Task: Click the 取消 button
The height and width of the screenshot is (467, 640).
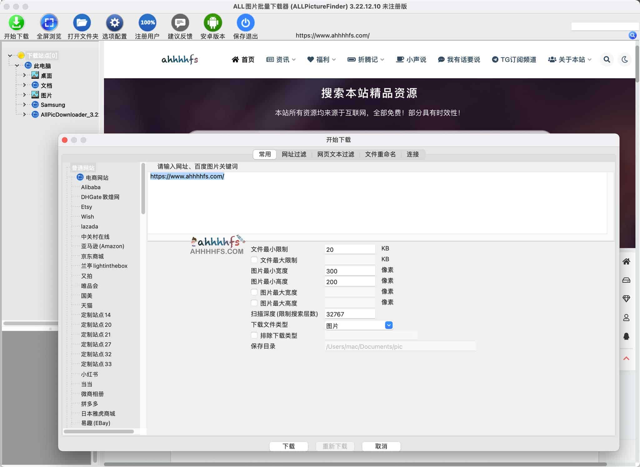Action: (x=381, y=446)
